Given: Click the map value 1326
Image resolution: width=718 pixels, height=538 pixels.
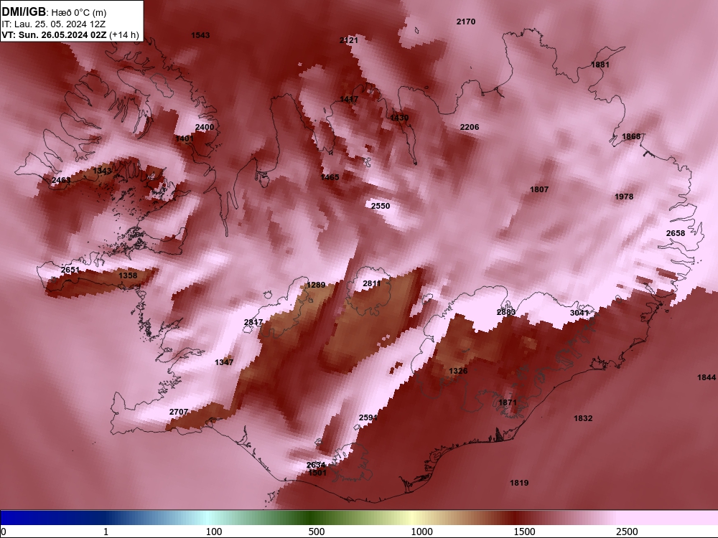Looking at the screenshot, I should click(x=458, y=371).
